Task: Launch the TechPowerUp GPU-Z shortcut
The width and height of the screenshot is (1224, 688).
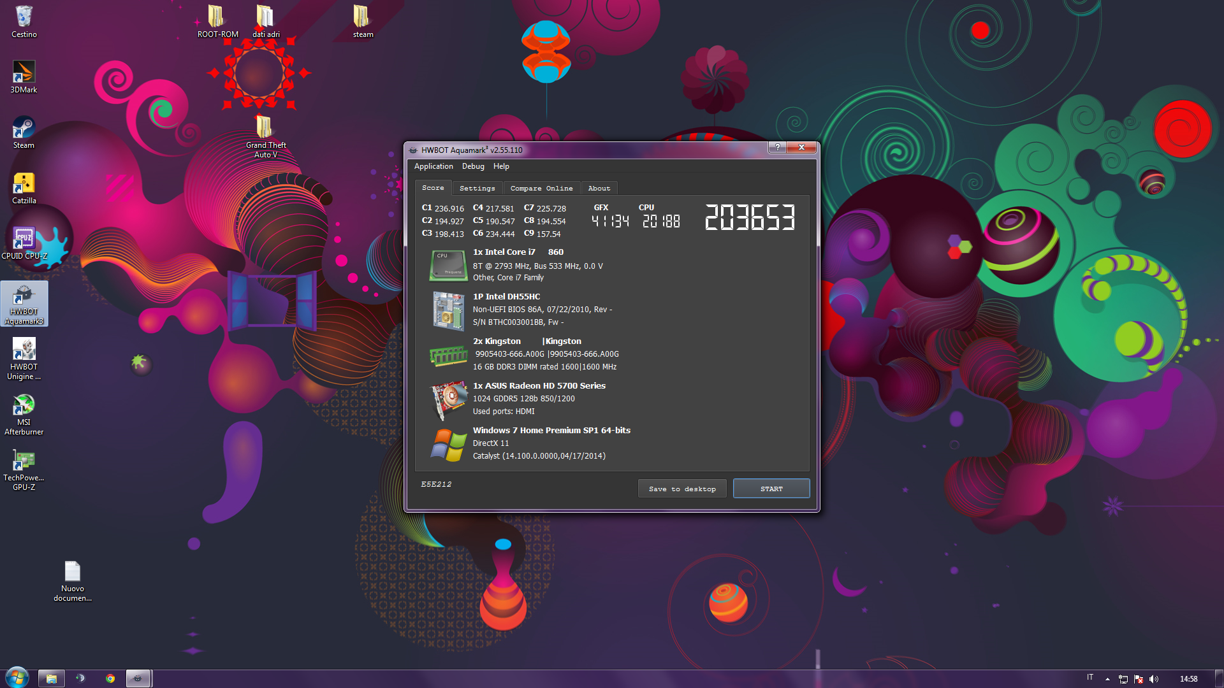Action: point(24,469)
